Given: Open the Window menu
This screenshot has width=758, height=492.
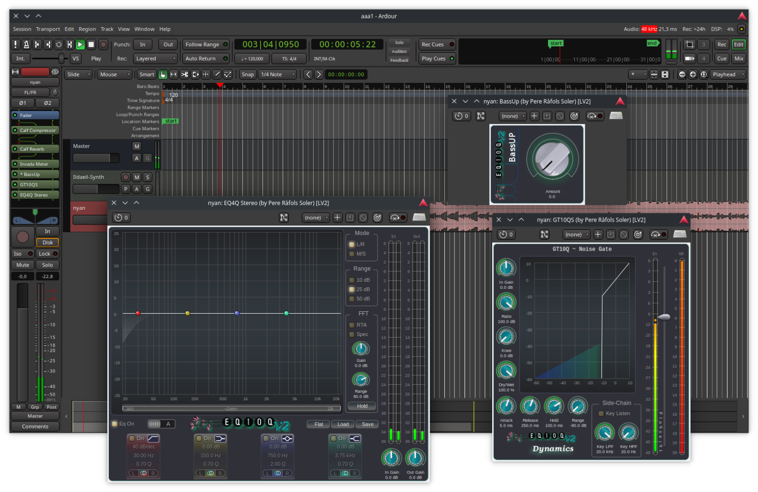Looking at the screenshot, I should coord(144,29).
